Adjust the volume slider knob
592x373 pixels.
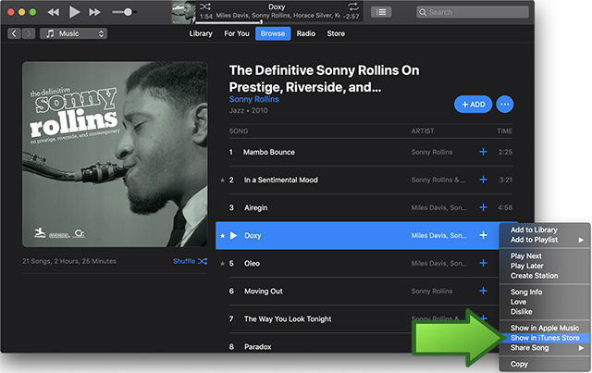pyautogui.click(x=126, y=12)
